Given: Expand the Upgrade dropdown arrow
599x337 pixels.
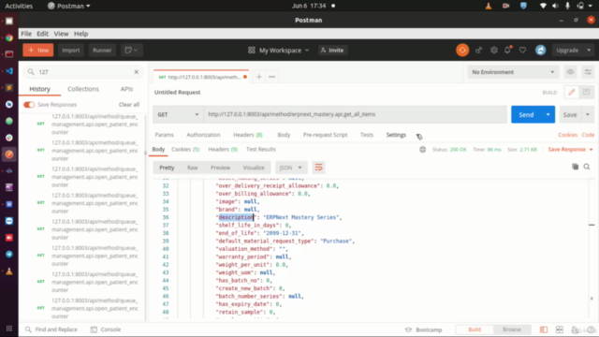Looking at the screenshot, I should tap(589, 50).
